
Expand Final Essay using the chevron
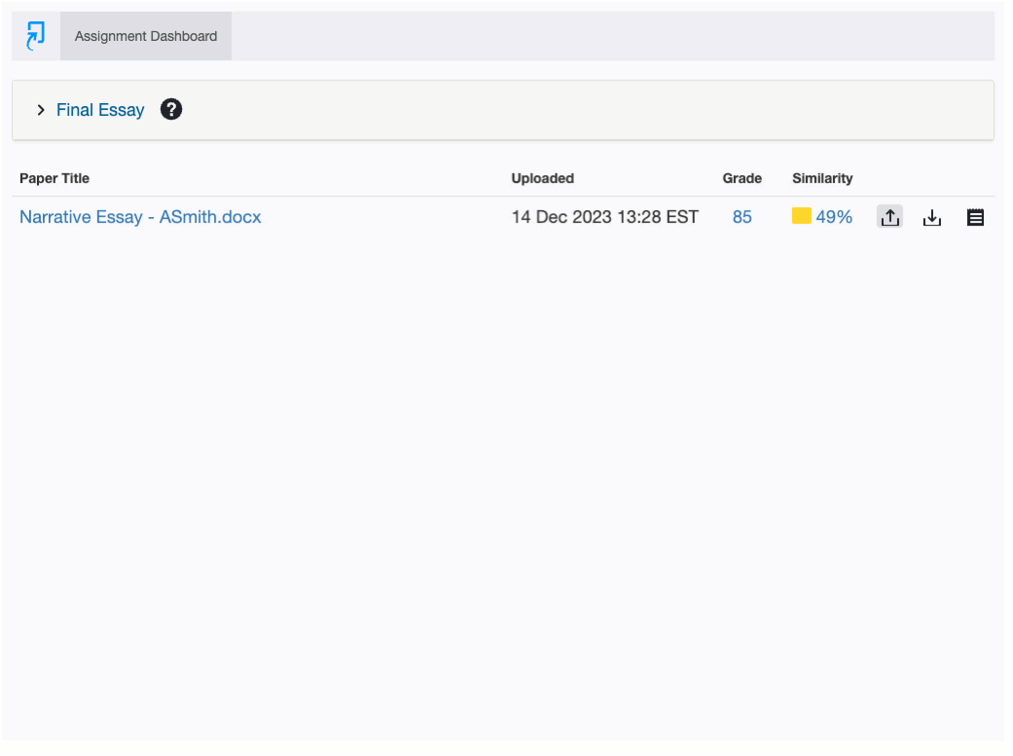coord(41,110)
